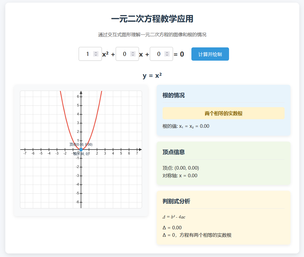
Task: Click the decrement arrow on the x² coefficient
Action: click(96, 55)
